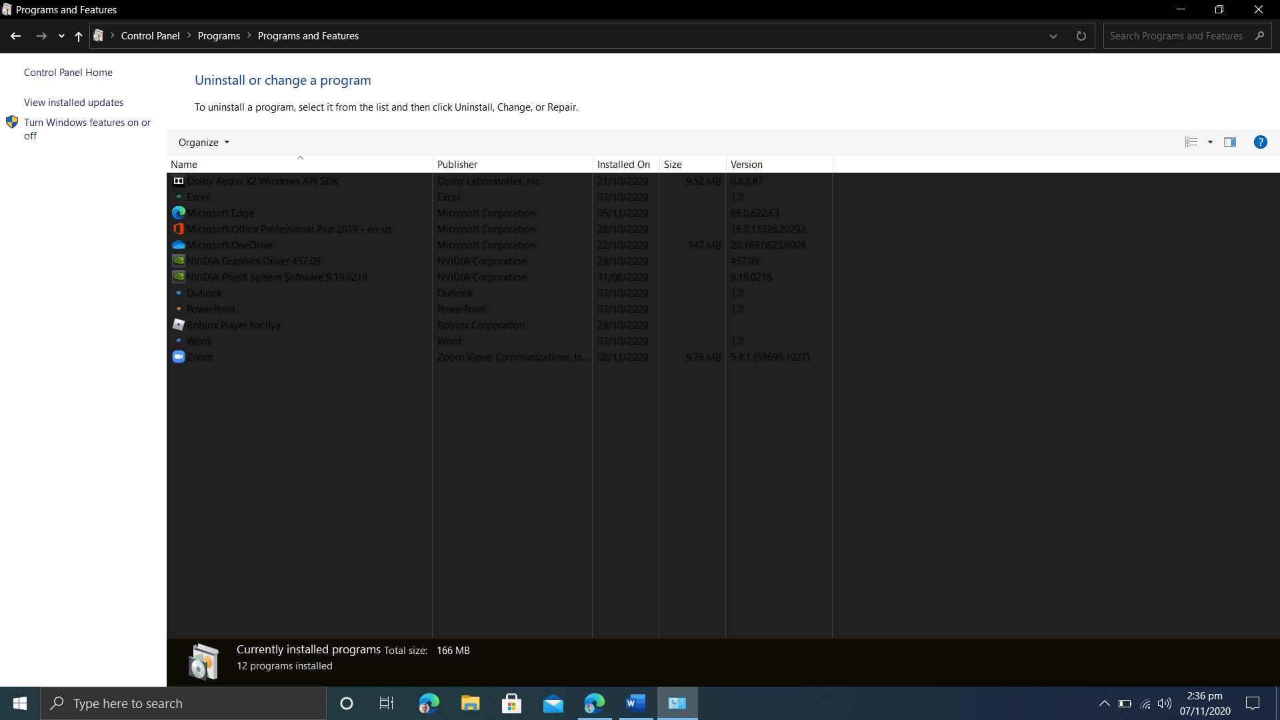
Task: Go to Programs via the breadcrumb
Action: (219, 35)
